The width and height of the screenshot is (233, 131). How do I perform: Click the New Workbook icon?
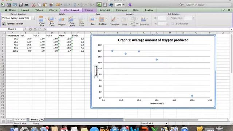[x=3, y=5]
